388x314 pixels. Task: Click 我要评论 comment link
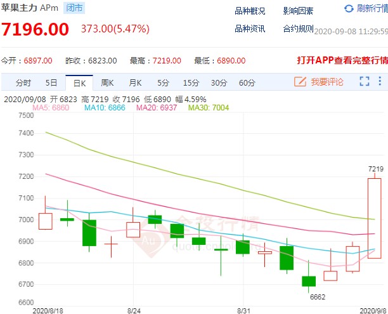click(327, 82)
